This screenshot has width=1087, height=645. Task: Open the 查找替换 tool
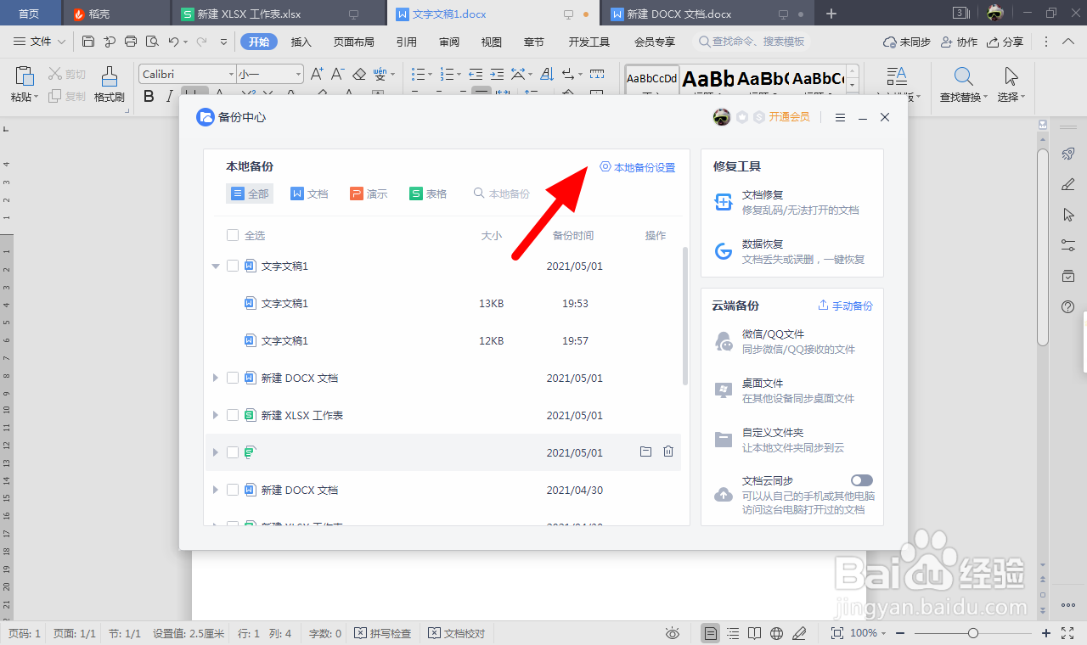[x=964, y=84]
